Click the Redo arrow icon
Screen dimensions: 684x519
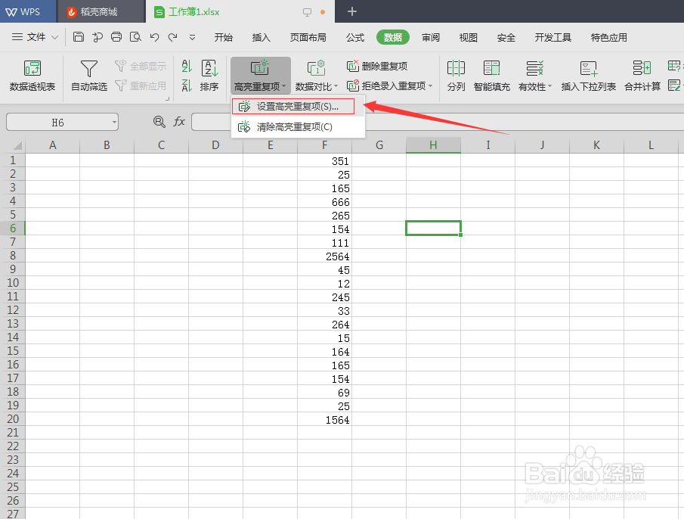click(173, 37)
